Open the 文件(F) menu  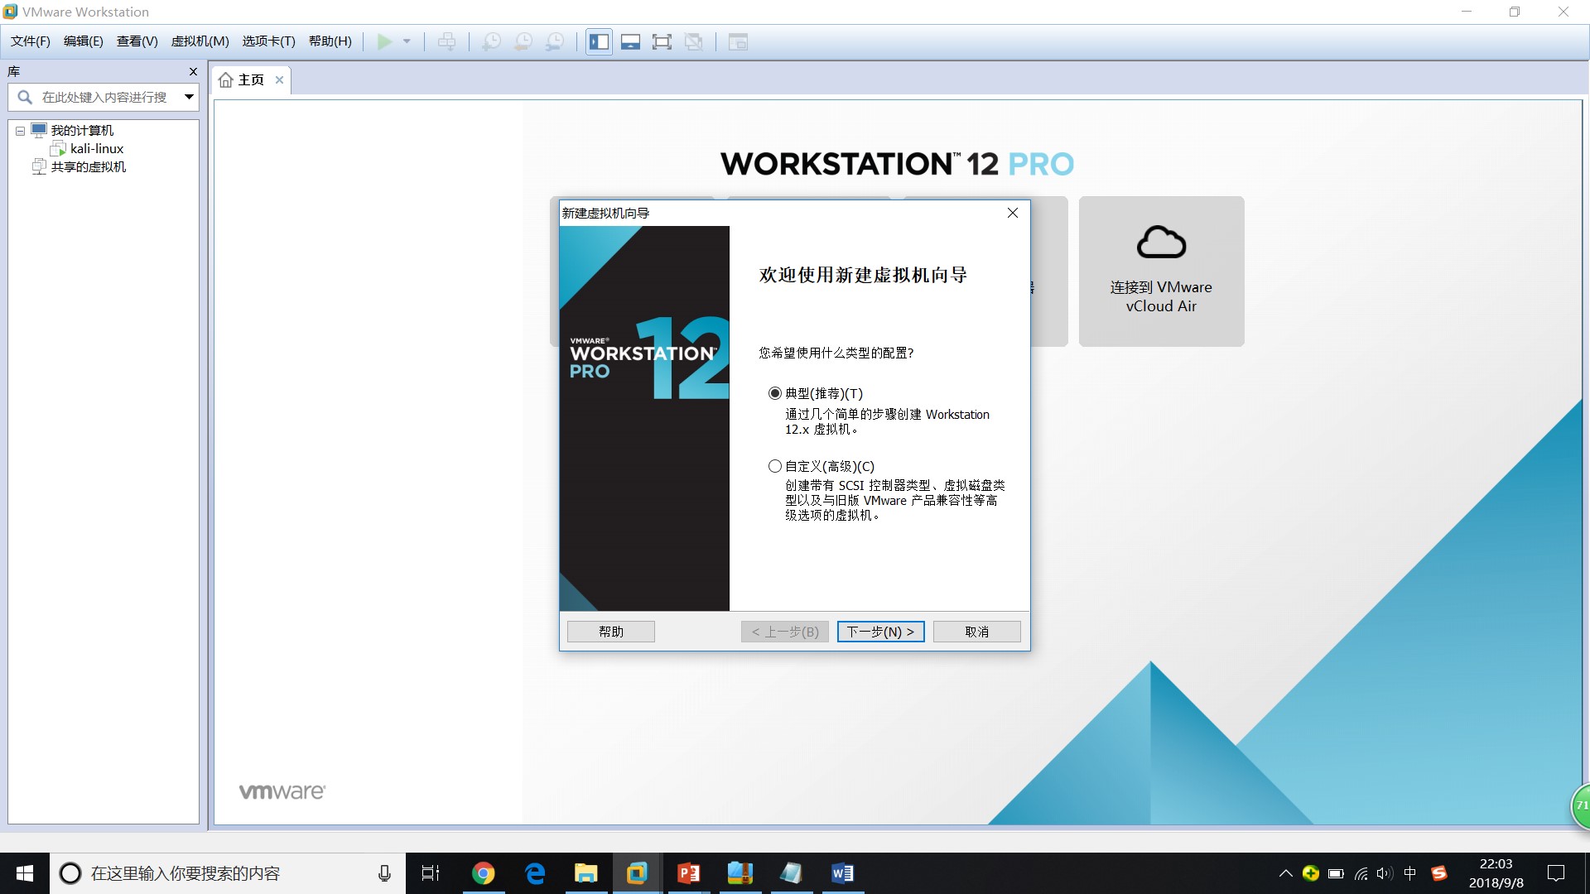[x=31, y=41]
